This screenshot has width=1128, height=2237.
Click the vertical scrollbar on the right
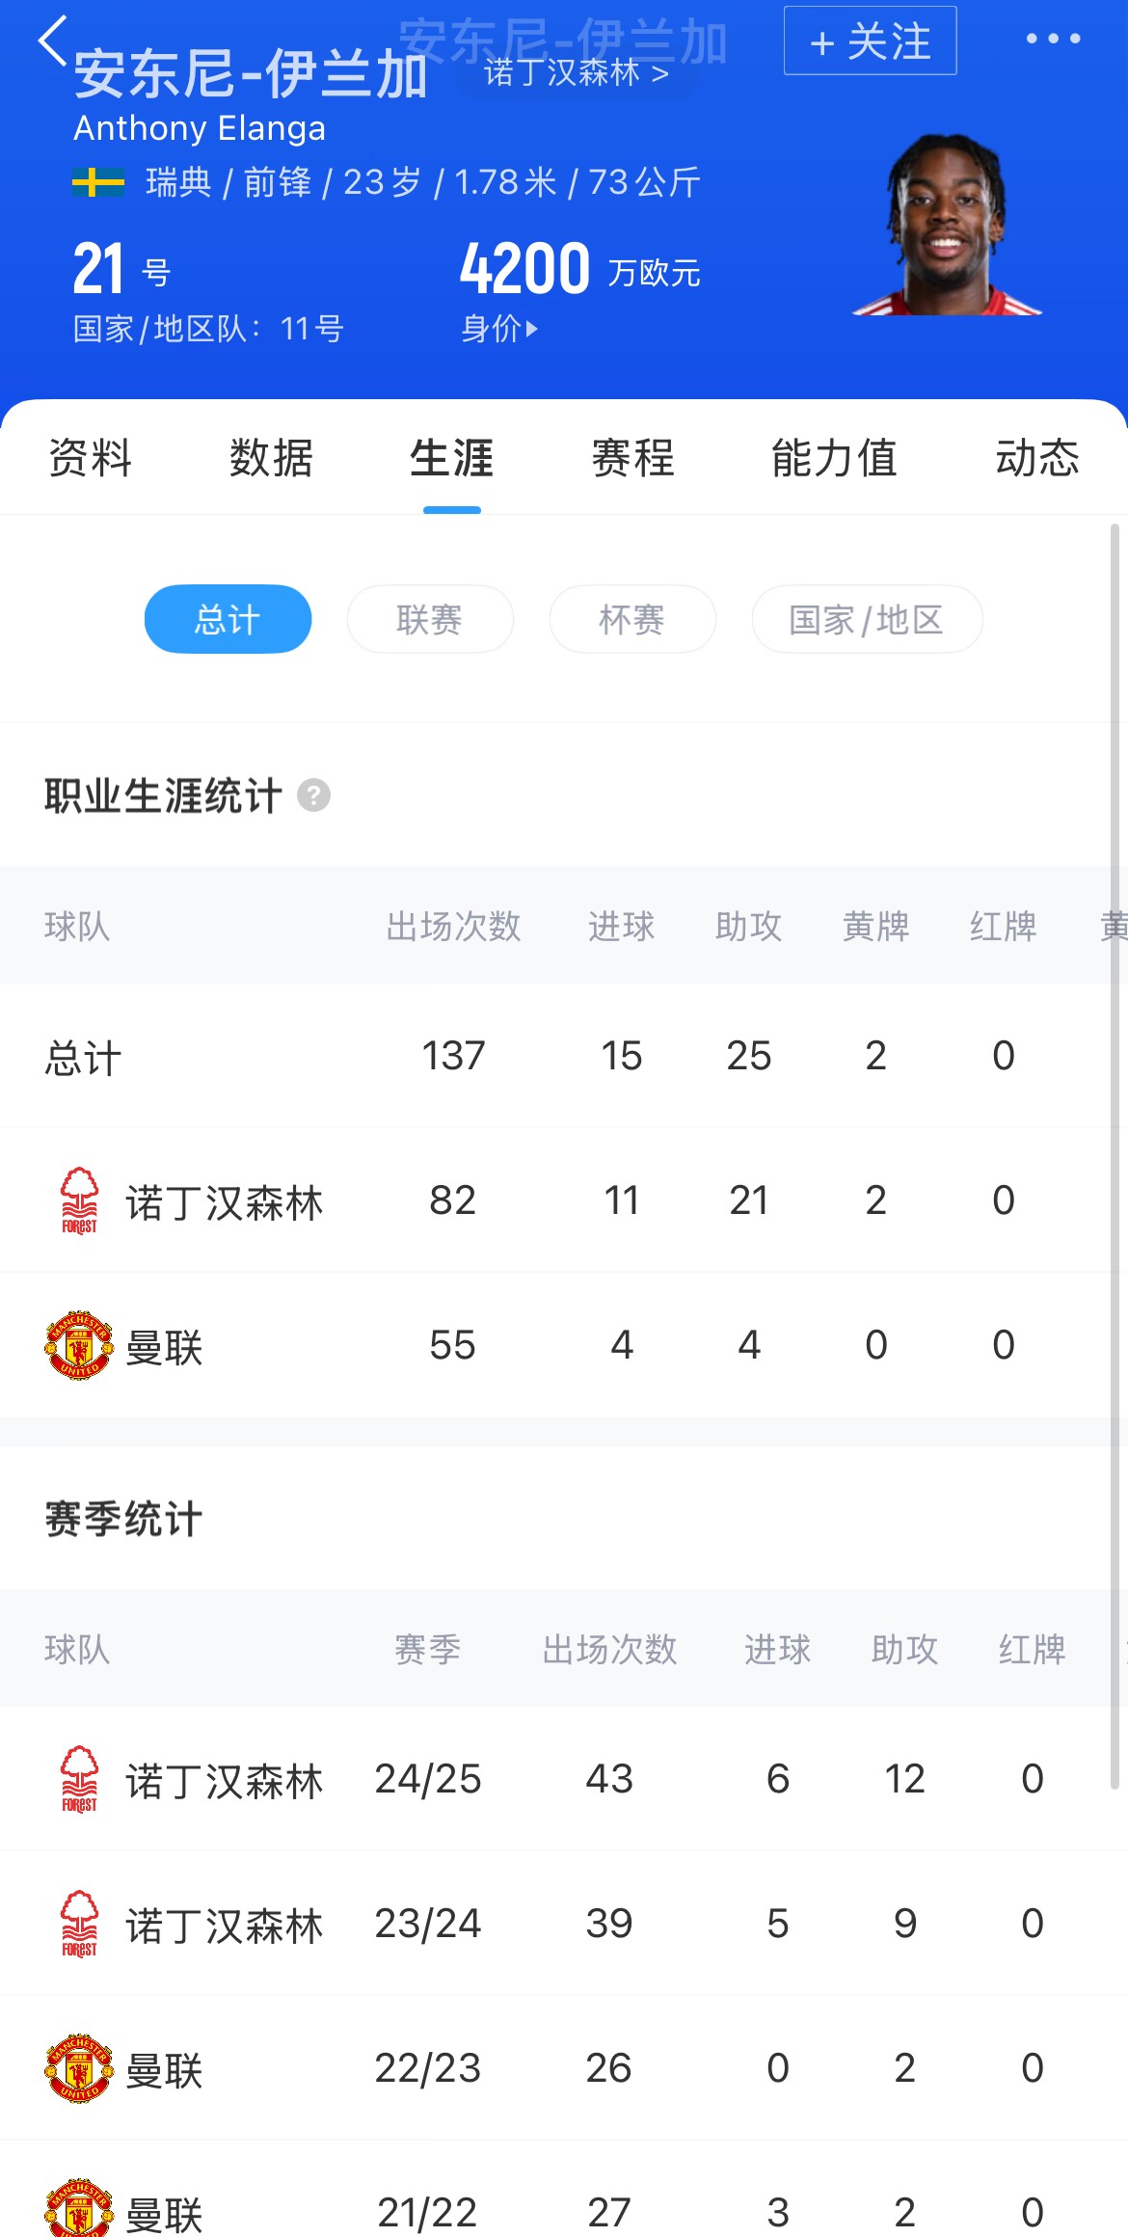pyautogui.click(x=1115, y=1157)
